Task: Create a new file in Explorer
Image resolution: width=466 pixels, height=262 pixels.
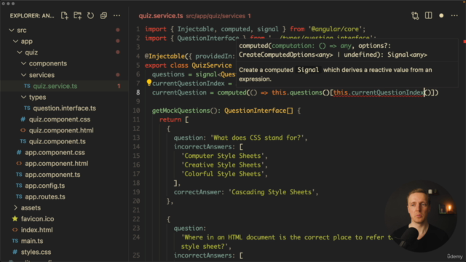Action: tap(65, 15)
